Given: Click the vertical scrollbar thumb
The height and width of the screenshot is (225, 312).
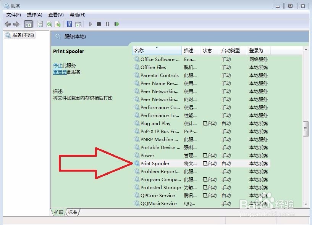Looking at the screenshot, I should coord(306,129).
